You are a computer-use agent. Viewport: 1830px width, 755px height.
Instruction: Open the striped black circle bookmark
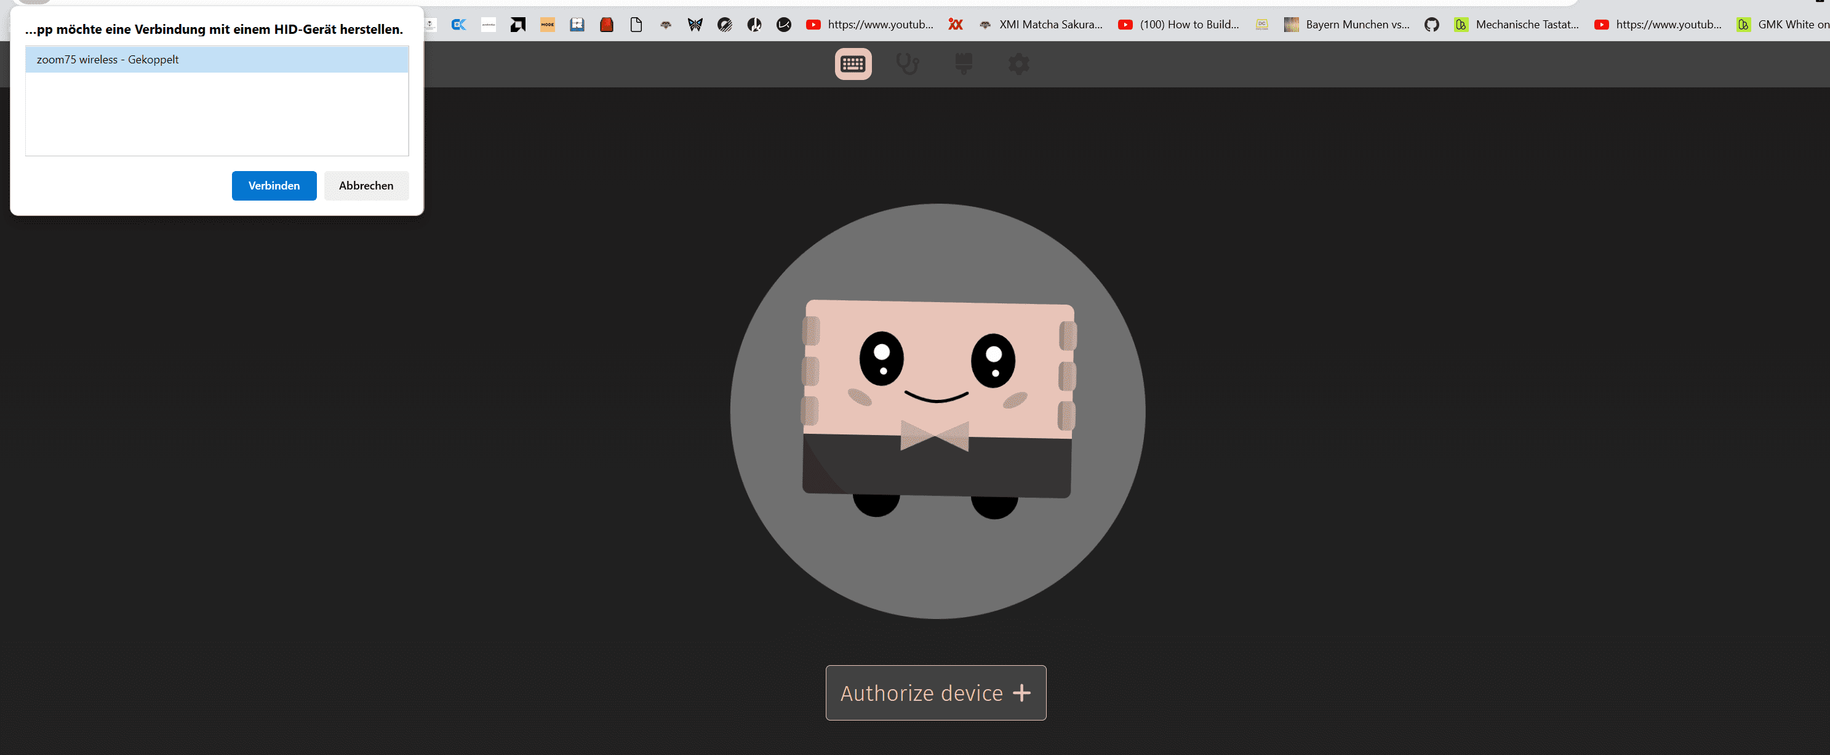(725, 25)
